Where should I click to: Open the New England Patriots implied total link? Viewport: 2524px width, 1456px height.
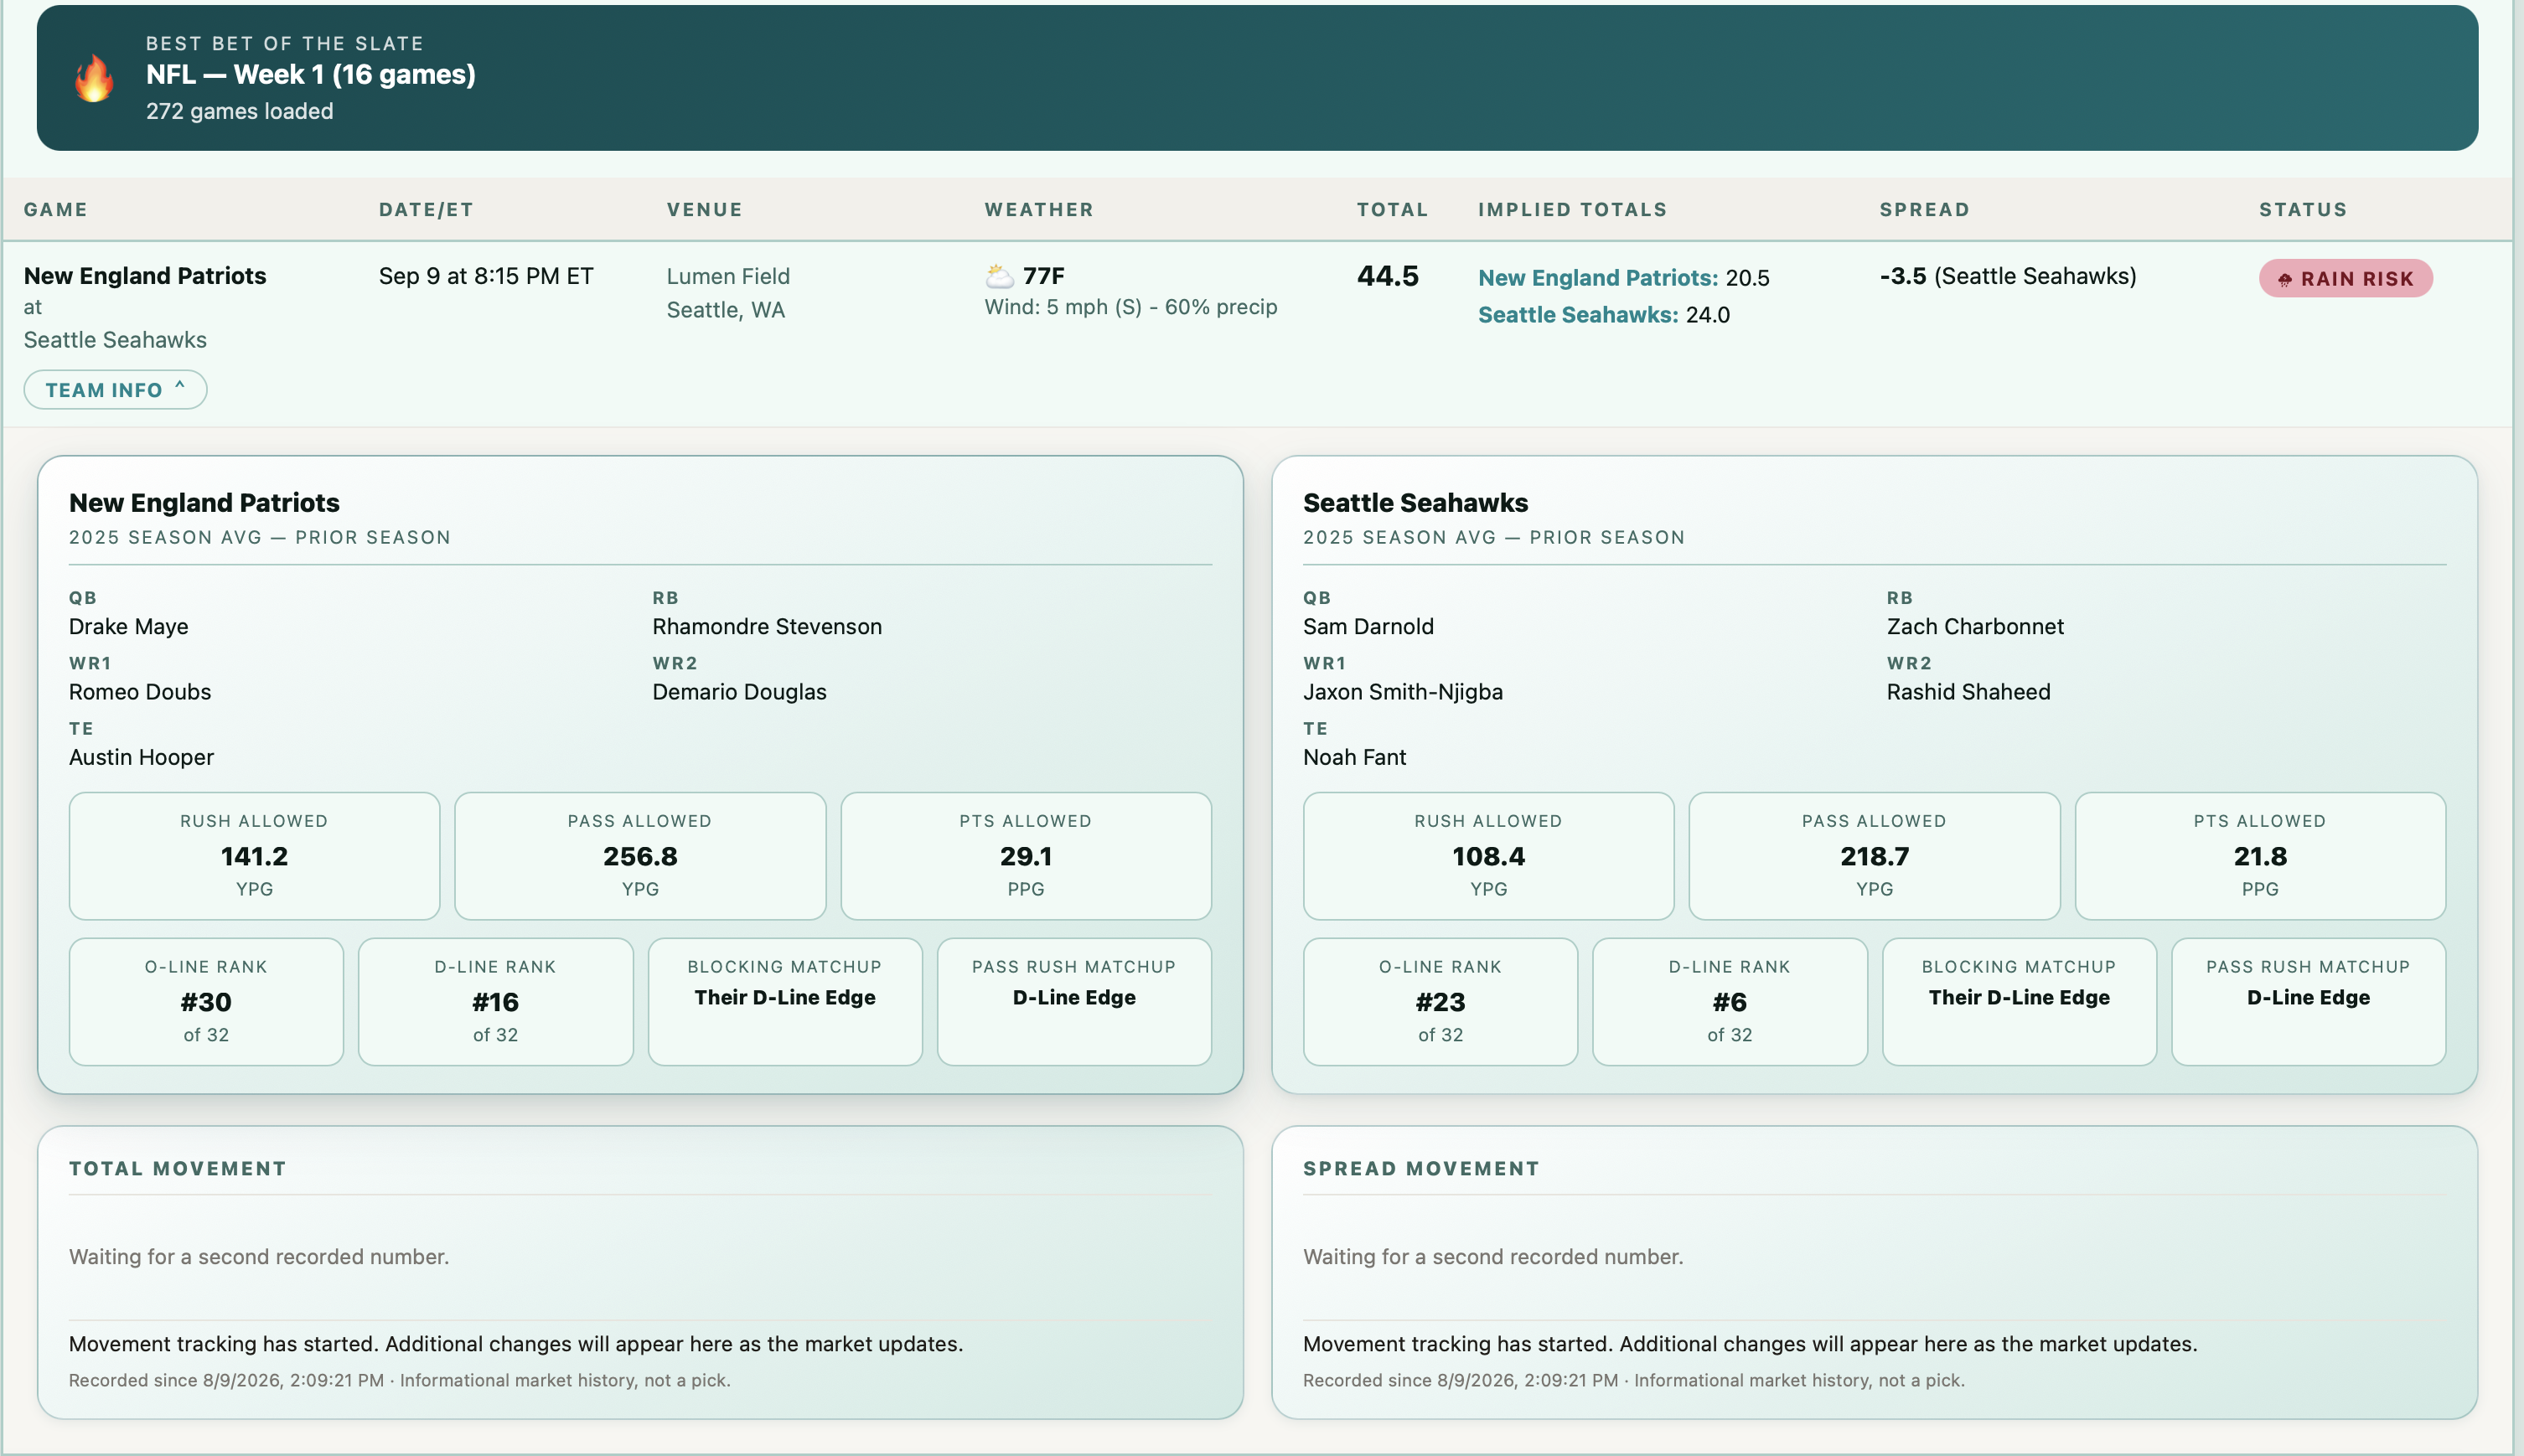coord(1597,278)
